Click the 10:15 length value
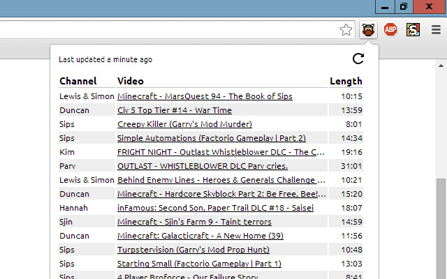 [351, 96]
